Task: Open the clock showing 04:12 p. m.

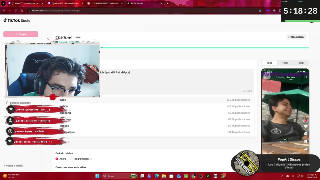Action: [312, 176]
